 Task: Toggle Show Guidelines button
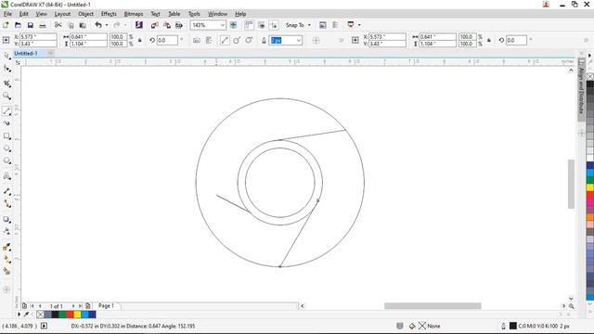(x=274, y=25)
